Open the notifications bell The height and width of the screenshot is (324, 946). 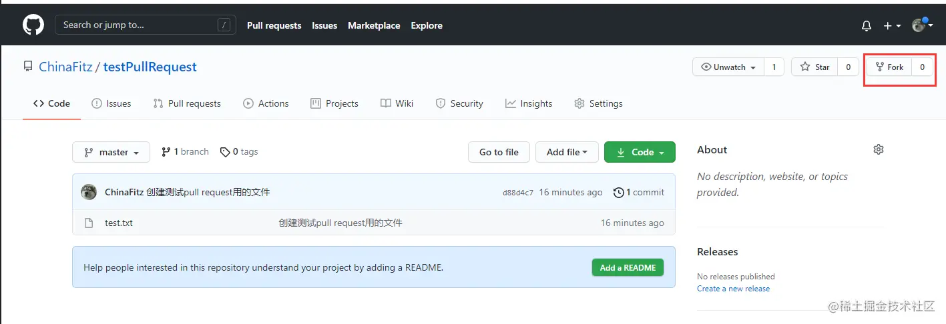867,26
